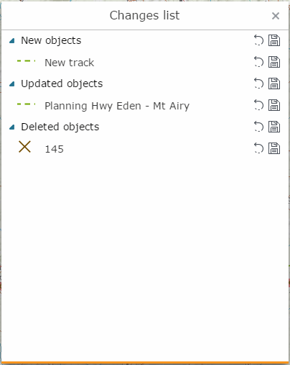This screenshot has width=290, height=365.
Task: Save the New track change
Action: point(274,62)
